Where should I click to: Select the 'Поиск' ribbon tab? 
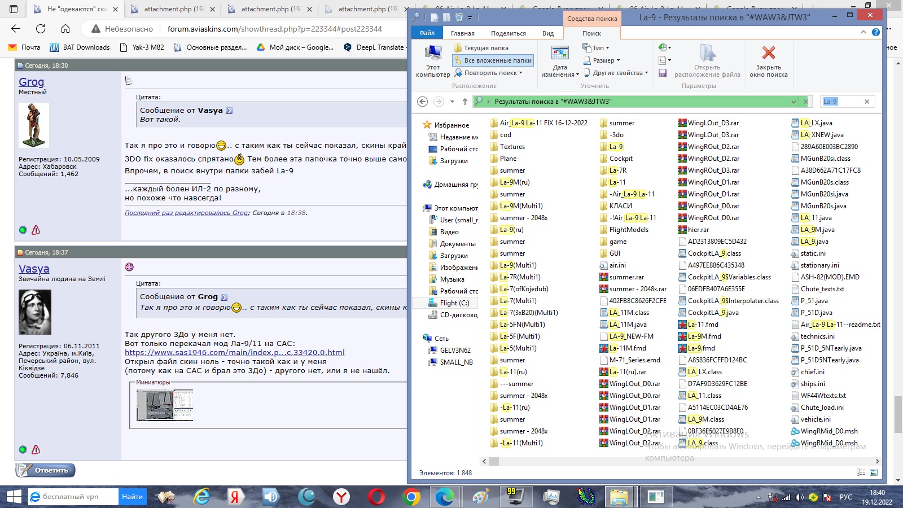pos(591,33)
